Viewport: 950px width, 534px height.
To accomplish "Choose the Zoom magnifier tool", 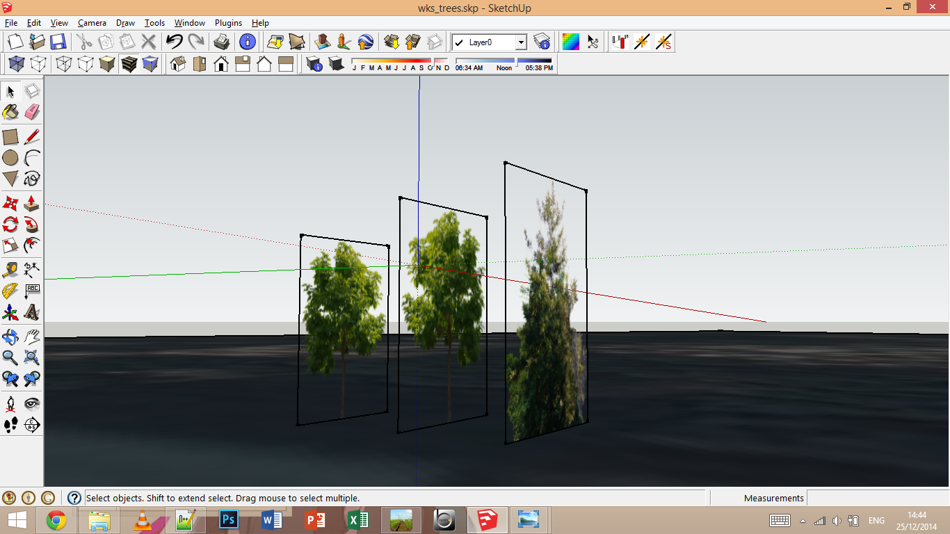I will [10, 358].
